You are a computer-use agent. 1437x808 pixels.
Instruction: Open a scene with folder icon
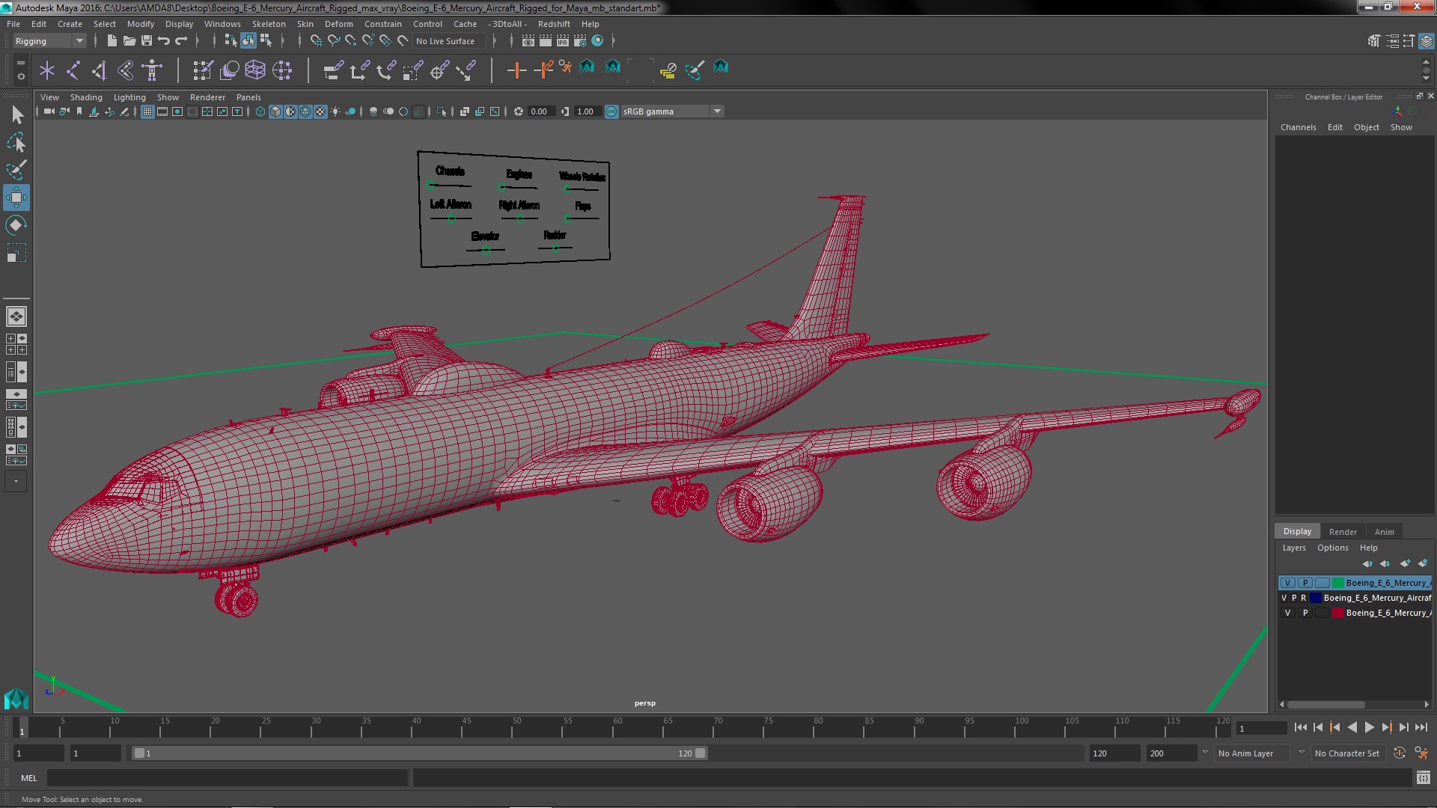click(x=129, y=41)
